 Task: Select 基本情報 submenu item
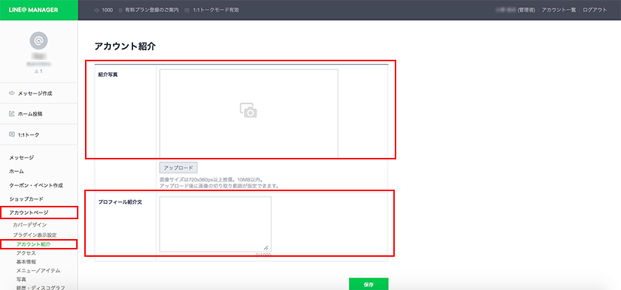coord(26,262)
